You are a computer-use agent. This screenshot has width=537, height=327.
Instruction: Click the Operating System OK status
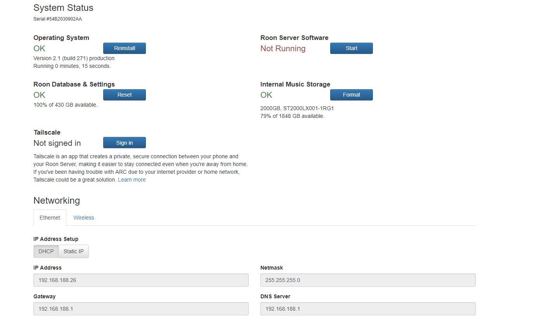coord(39,48)
